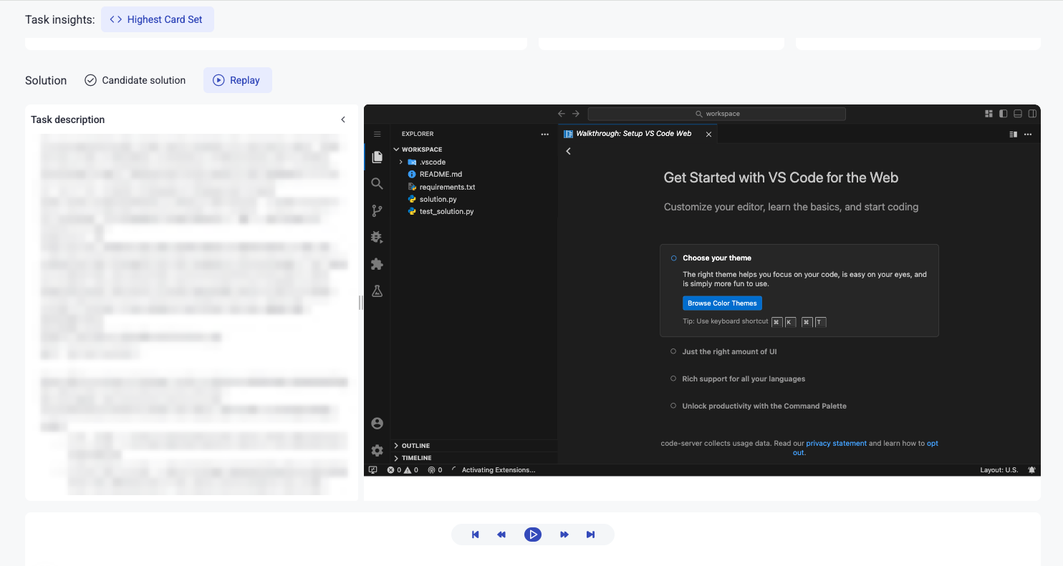Screen dimensions: 1063x566
Task: Toggle the primary side bar layout icon
Action: tap(1004, 114)
